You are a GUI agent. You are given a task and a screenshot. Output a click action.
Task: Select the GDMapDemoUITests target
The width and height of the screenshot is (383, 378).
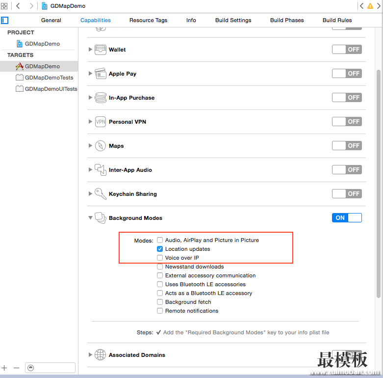point(47,89)
